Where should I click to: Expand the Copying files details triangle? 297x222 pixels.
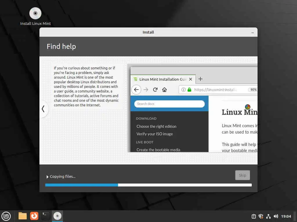(47, 177)
